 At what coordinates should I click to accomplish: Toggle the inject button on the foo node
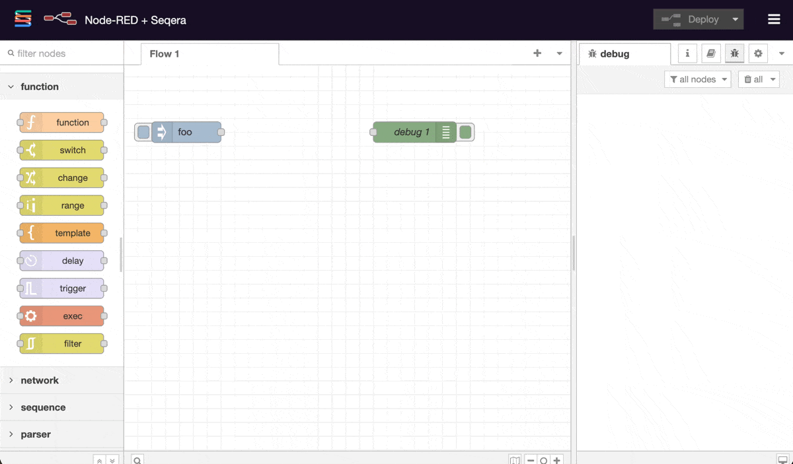click(143, 132)
